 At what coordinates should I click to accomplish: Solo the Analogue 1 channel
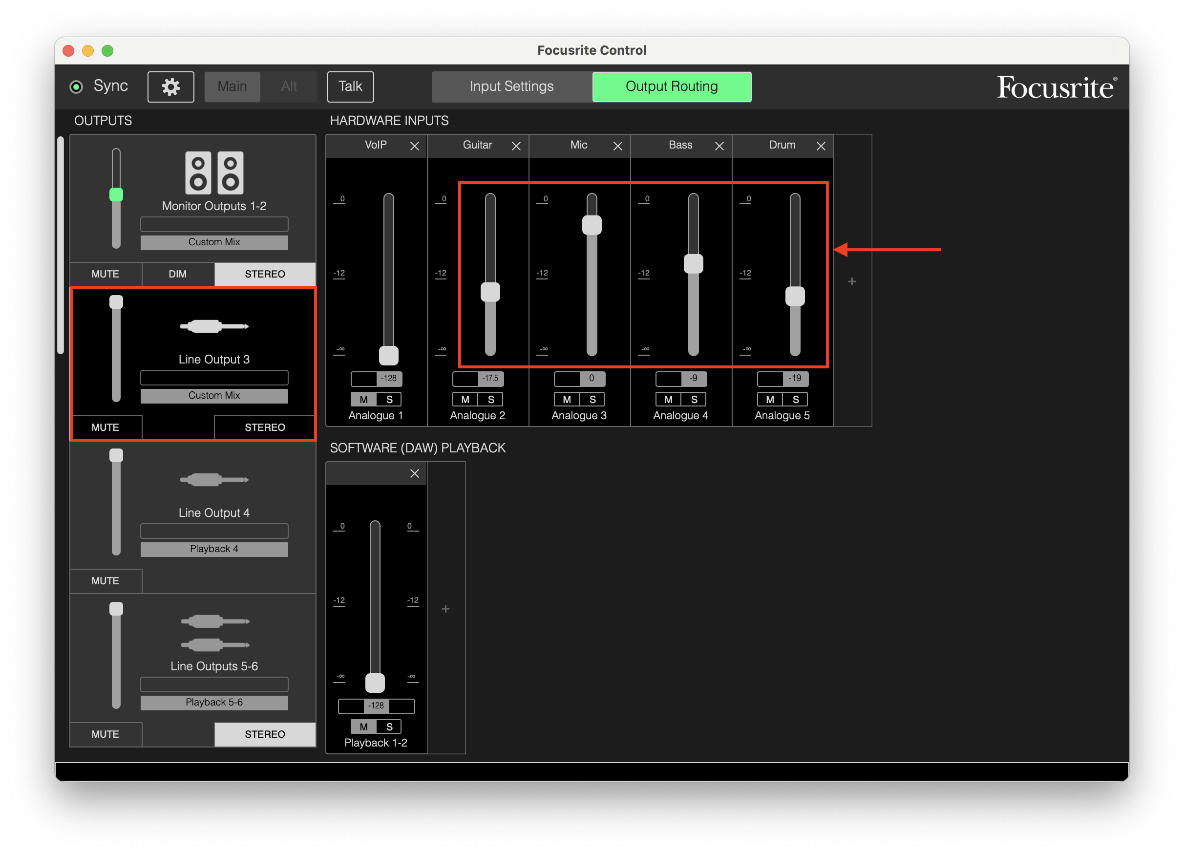389,400
